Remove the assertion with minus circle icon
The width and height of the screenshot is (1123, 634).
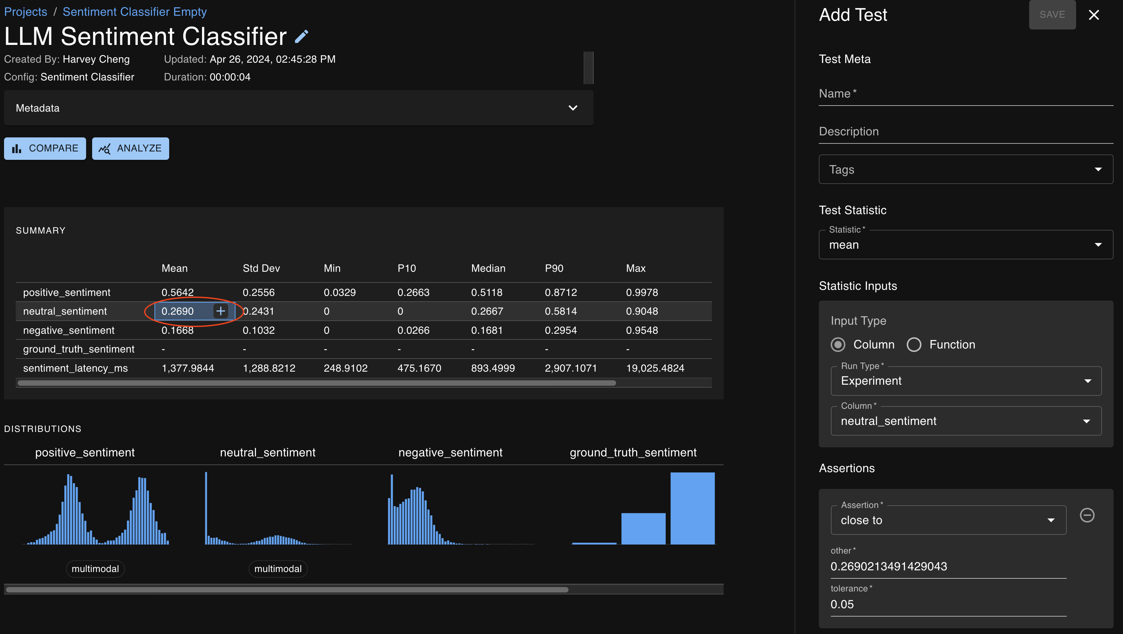tap(1087, 515)
